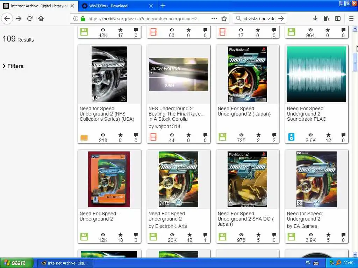Open the Soundtrack FLAC waveform thumbnail
The width and height of the screenshot is (358, 268).
pyautogui.click(x=316, y=74)
